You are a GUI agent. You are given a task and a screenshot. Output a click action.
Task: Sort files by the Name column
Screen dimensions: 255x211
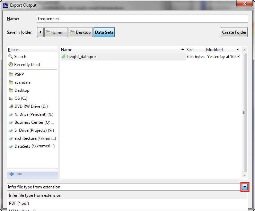123,49
